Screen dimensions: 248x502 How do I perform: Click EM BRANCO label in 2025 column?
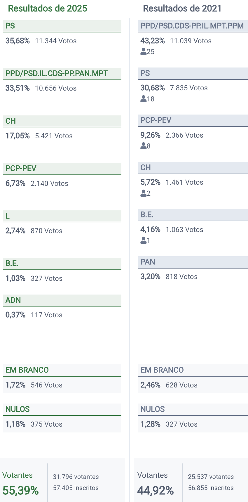27,370
